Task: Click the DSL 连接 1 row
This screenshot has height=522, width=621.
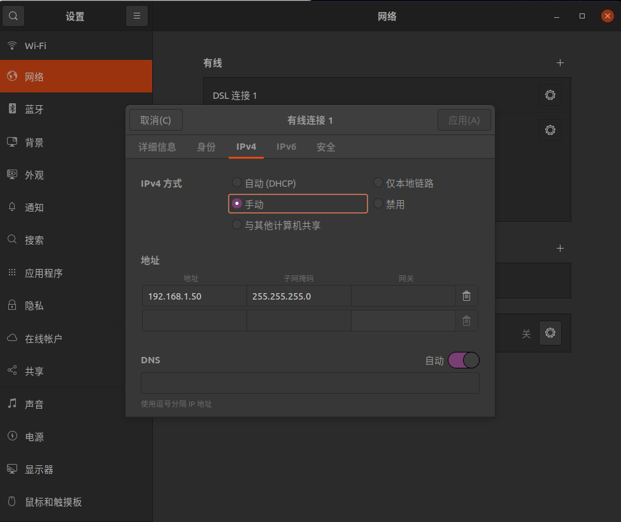Action: point(387,95)
